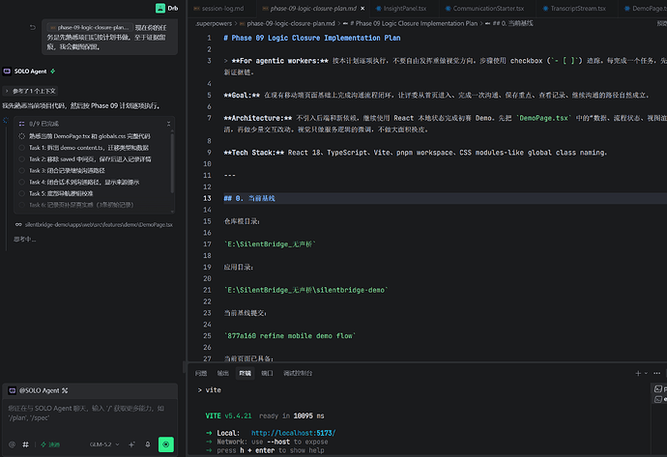Click the silentbridge-demo path on line 21
Viewport: 667px width, 457px height.
click(305, 290)
